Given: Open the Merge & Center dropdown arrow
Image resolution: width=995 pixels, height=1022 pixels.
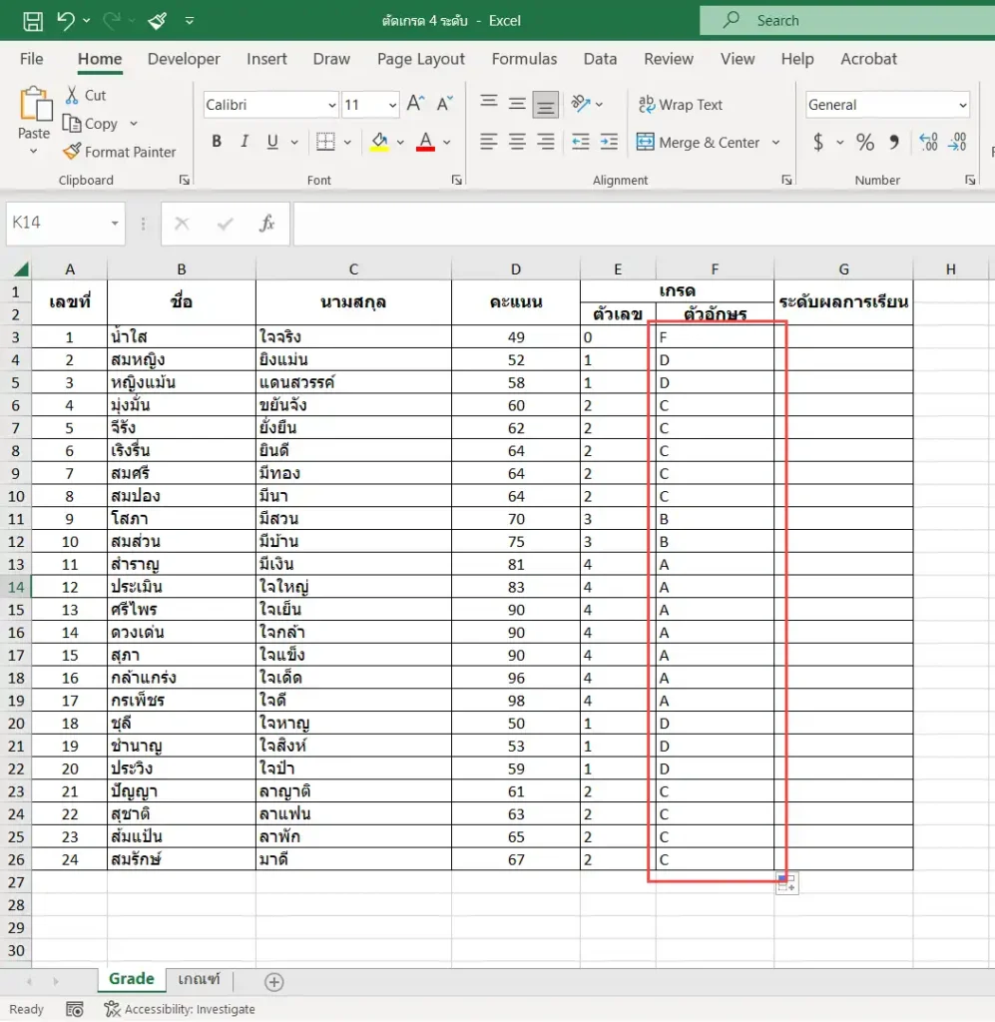Looking at the screenshot, I should click(776, 142).
